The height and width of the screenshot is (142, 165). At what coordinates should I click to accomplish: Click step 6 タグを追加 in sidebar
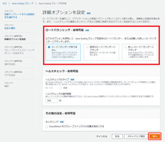[10, 75]
